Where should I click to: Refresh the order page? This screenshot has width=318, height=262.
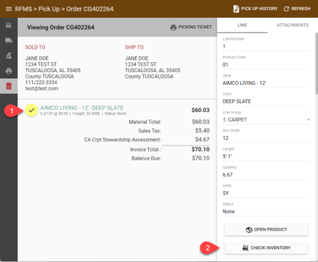297,8
